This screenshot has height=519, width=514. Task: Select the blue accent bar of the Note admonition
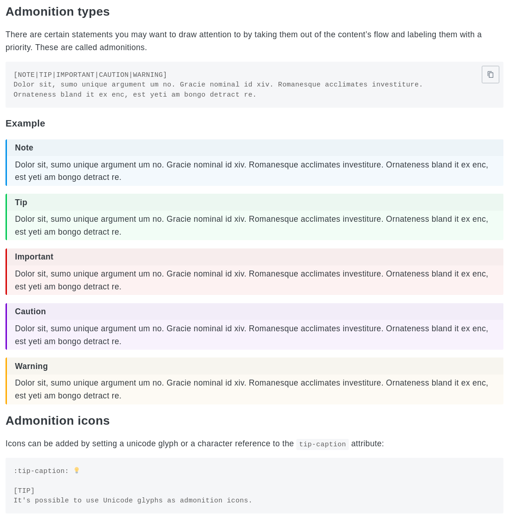(x=6, y=162)
